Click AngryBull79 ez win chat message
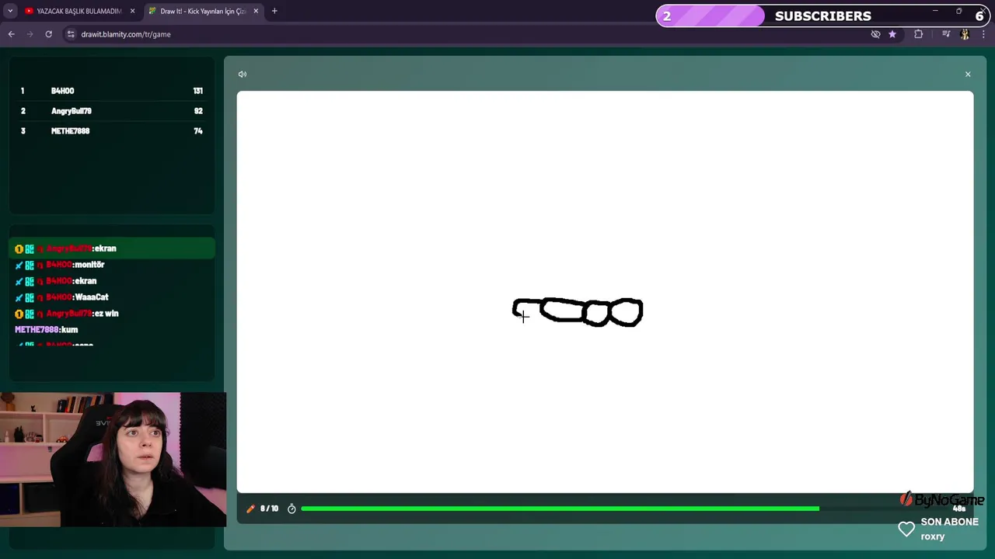Viewport: 995px width, 559px height. pyautogui.click(x=67, y=314)
